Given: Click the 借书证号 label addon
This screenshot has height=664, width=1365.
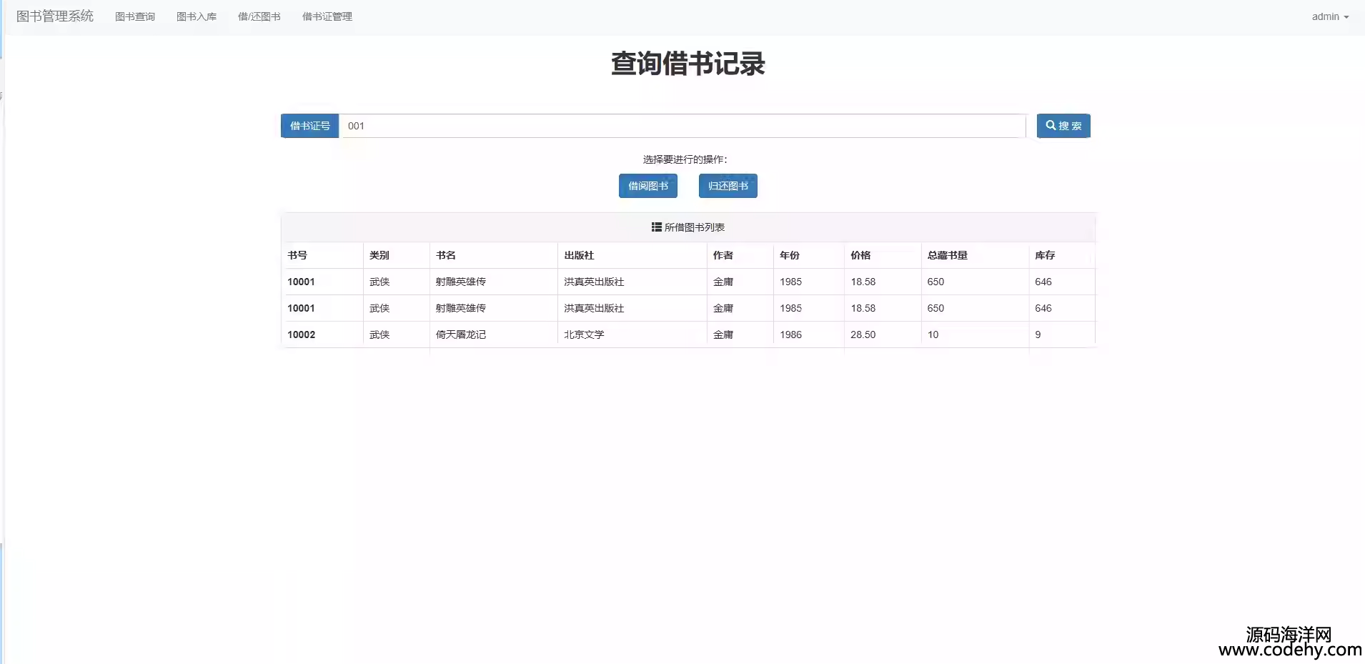Looking at the screenshot, I should tap(309, 127).
